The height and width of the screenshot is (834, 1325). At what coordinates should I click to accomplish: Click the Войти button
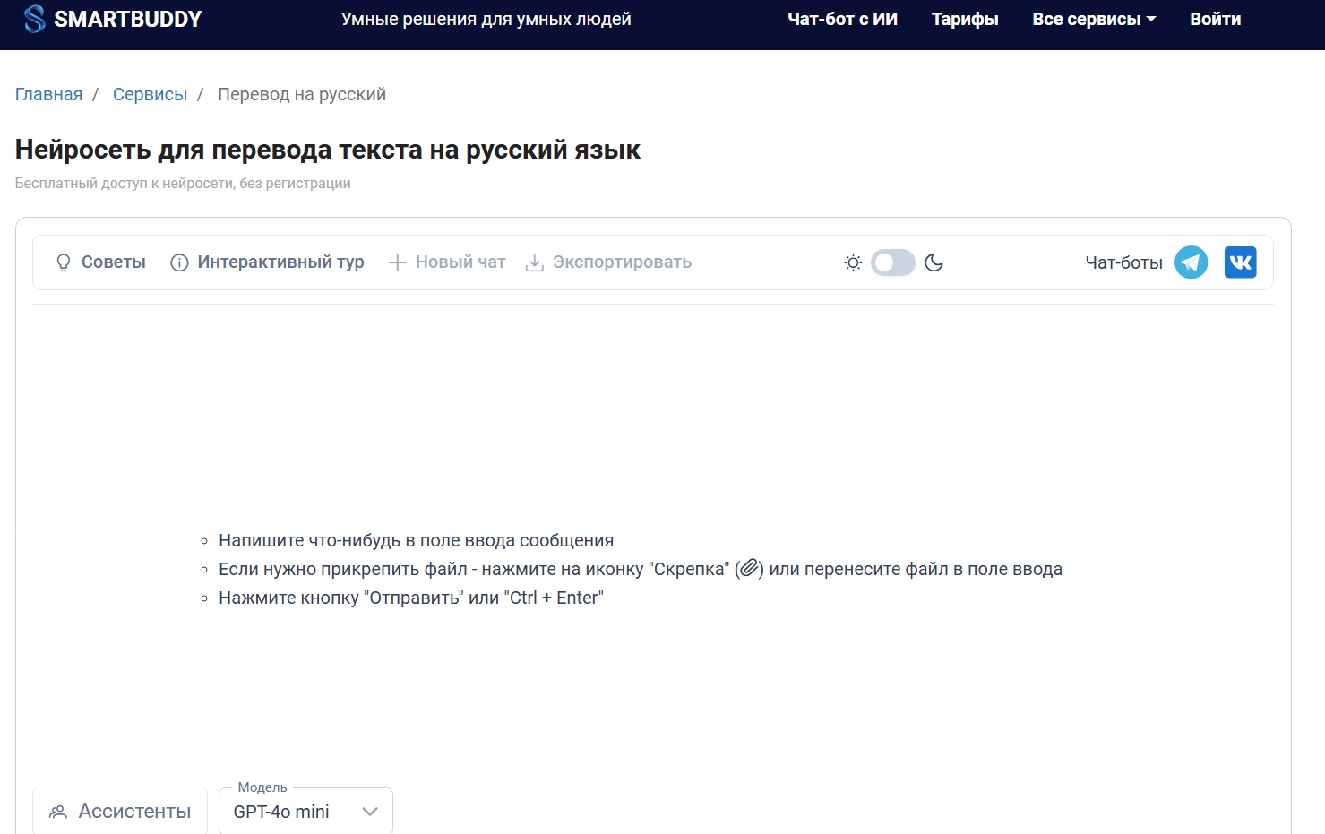(x=1215, y=18)
